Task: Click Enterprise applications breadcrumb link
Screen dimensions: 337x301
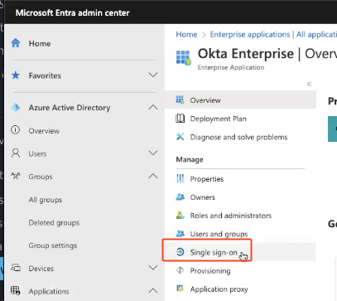Action: click(250, 34)
